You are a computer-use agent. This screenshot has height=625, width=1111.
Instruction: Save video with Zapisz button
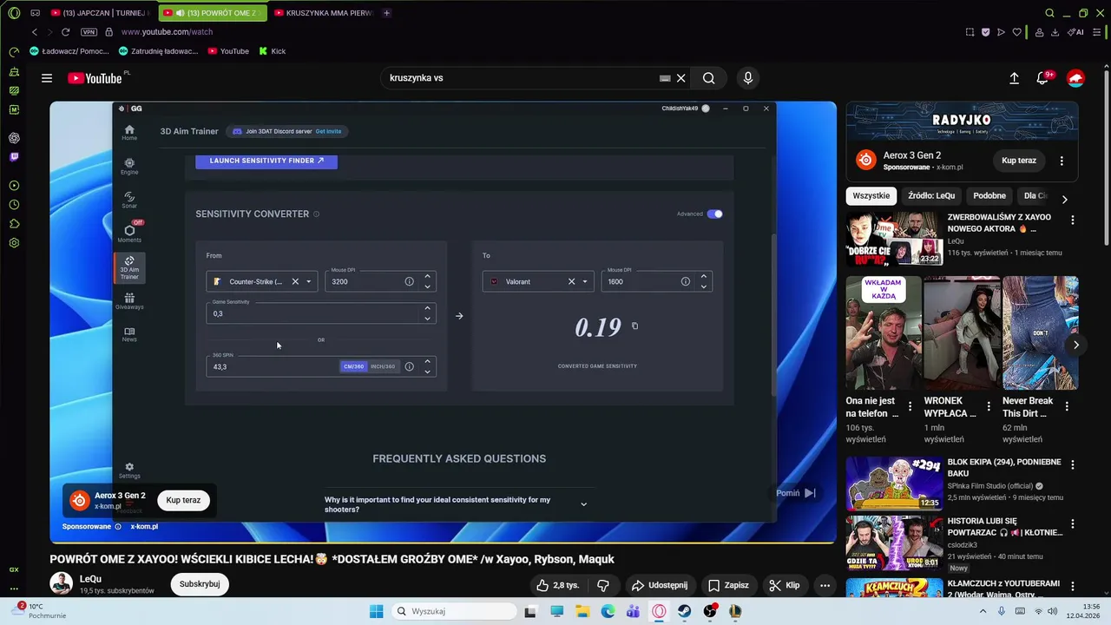pyautogui.click(x=728, y=585)
